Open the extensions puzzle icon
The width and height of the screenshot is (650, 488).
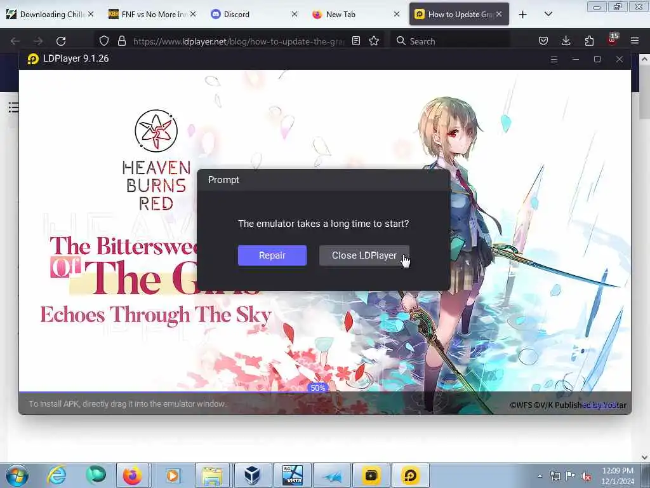(589, 41)
